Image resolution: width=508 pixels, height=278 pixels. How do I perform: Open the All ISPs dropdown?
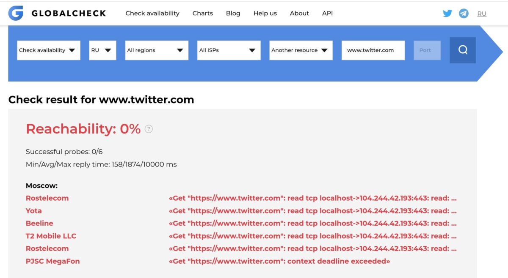coord(229,50)
